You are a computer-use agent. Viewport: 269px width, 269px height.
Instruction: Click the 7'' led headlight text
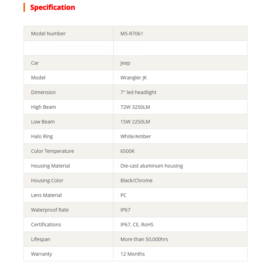(x=138, y=92)
